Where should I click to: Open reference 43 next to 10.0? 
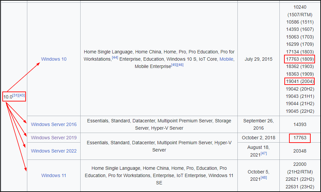pos(22,96)
